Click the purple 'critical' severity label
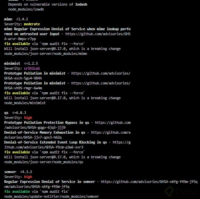This screenshot has height=199, width=200. tap(32, 68)
